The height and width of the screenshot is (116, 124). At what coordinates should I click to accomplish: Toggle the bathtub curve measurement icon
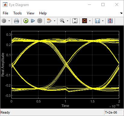click(x=98, y=21)
